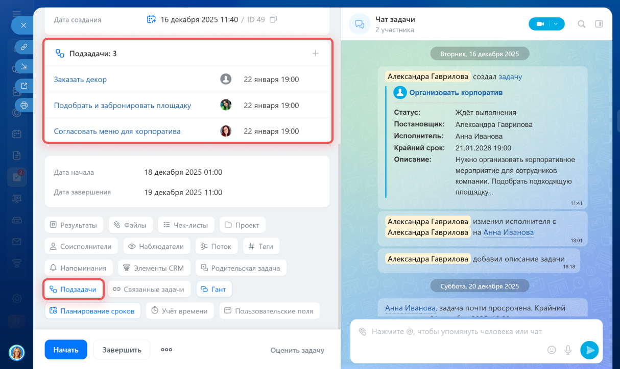Attach file using paperclip icon

coord(362,332)
